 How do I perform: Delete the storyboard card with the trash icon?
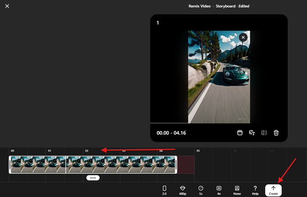pos(276,133)
